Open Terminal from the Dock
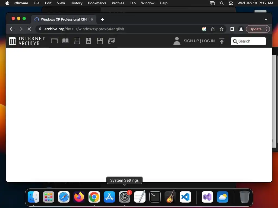Screen dimensions: 278x208 [x=155, y=197]
